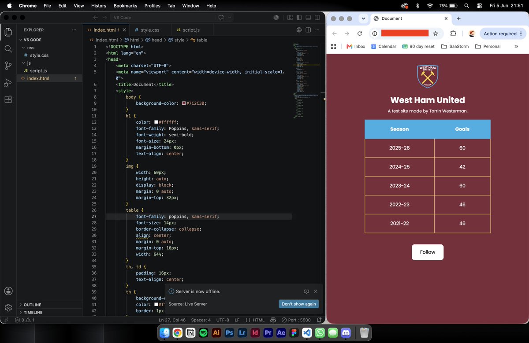Reload the page in Chrome
The width and height of the screenshot is (529, 343).
click(x=360, y=33)
